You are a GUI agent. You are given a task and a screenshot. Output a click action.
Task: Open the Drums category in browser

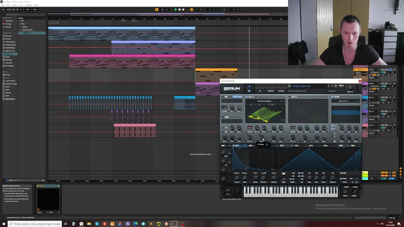pyautogui.click(x=8, y=39)
